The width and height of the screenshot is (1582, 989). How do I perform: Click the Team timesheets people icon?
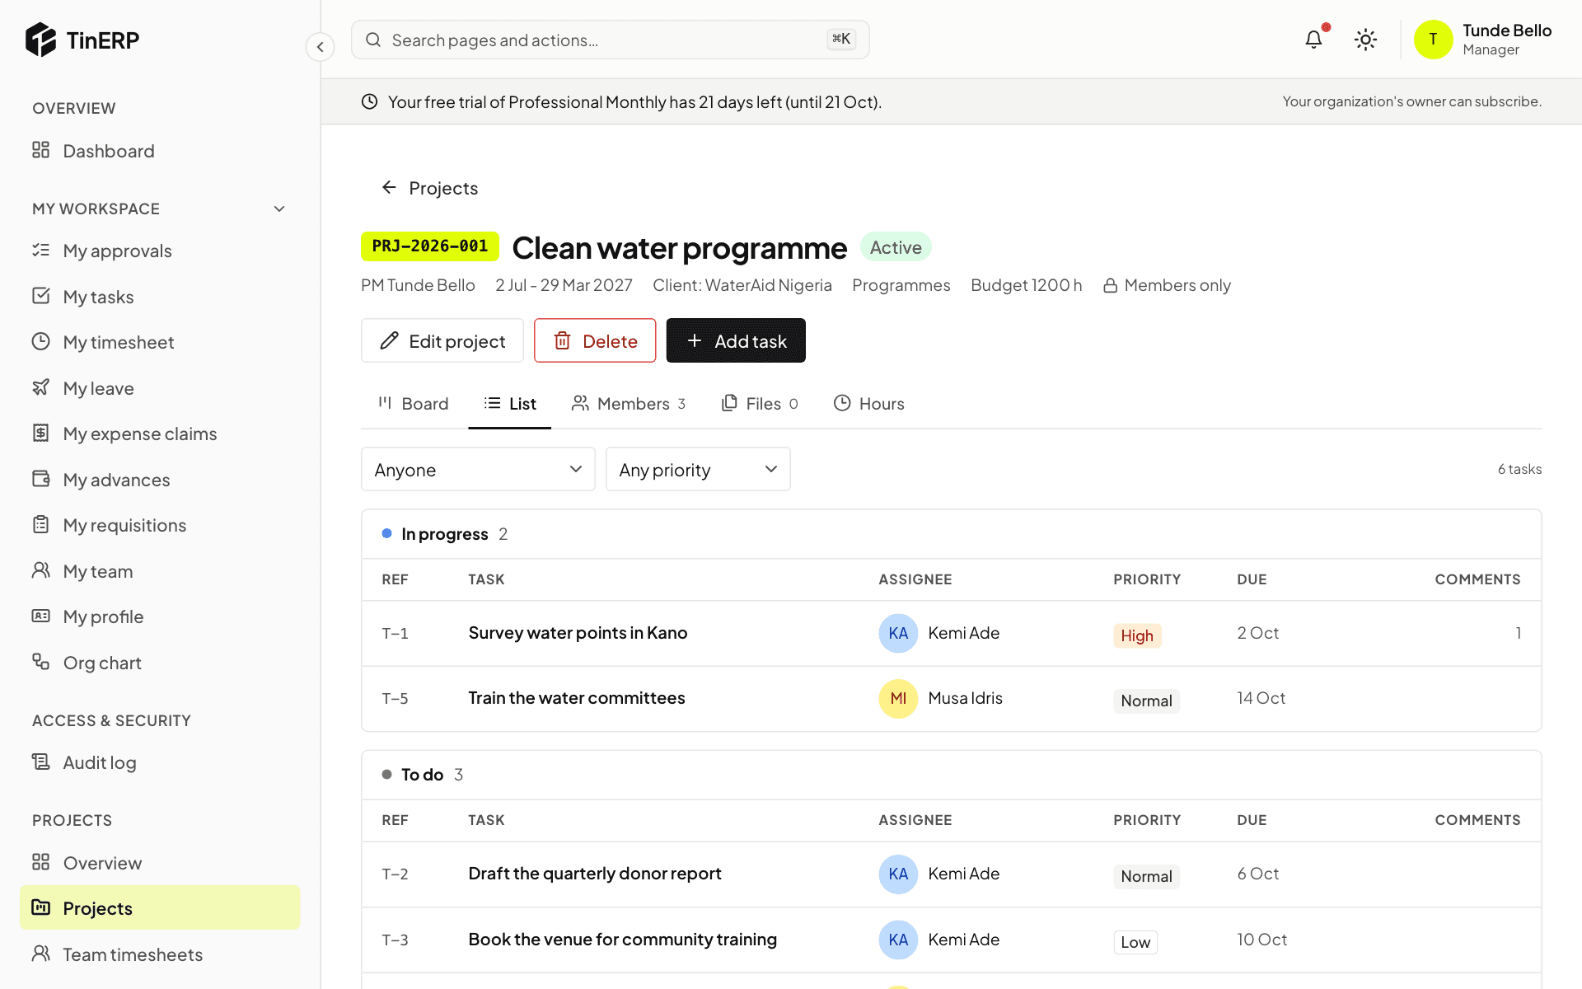[41, 954]
